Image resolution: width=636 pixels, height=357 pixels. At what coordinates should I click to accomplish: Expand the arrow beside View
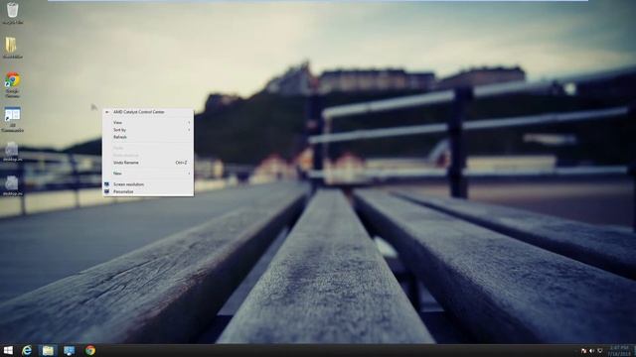[189, 122]
